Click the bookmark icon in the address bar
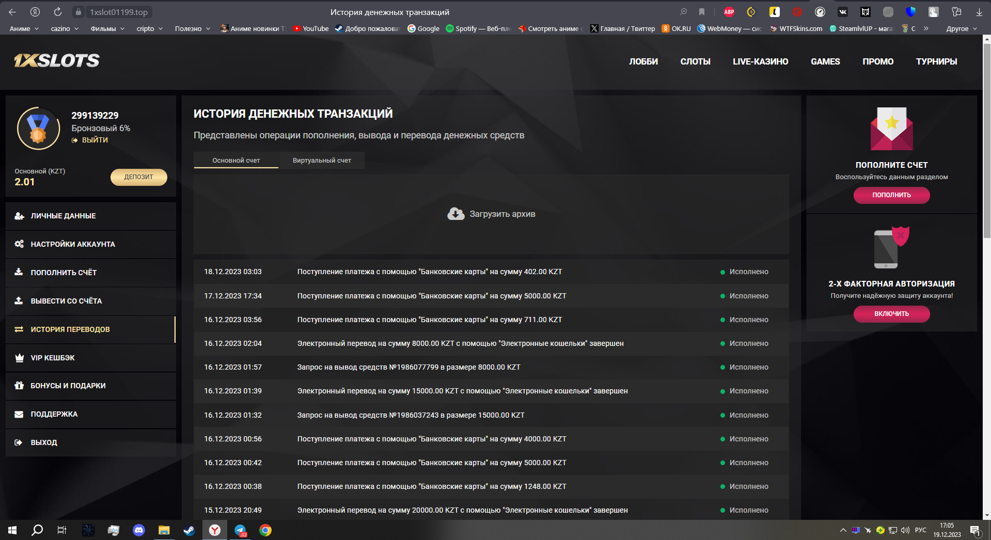This screenshot has width=991, height=540. pos(702,12)
